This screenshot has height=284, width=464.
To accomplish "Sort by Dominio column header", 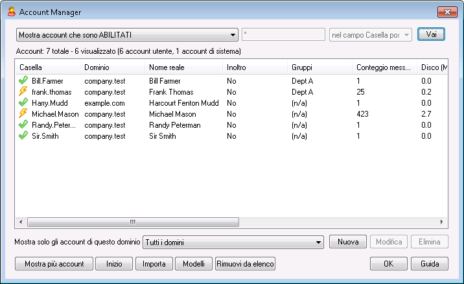I will 113,67.
